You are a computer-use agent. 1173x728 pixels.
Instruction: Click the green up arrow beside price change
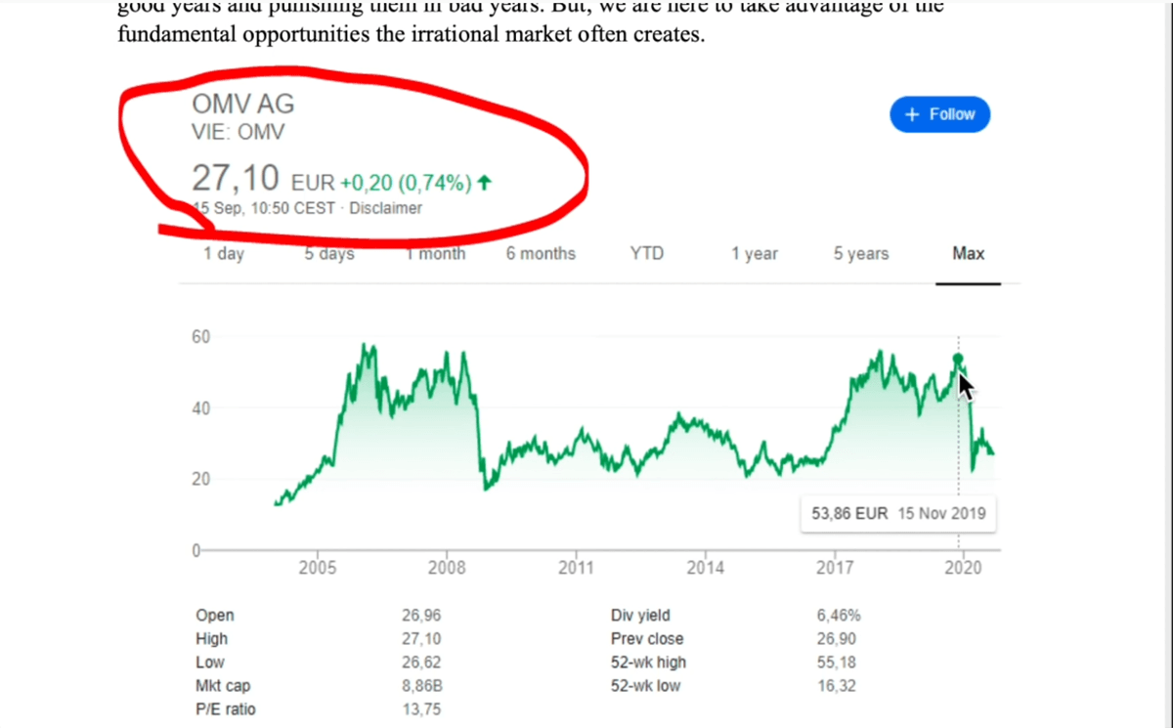click(x=486, y=182)
